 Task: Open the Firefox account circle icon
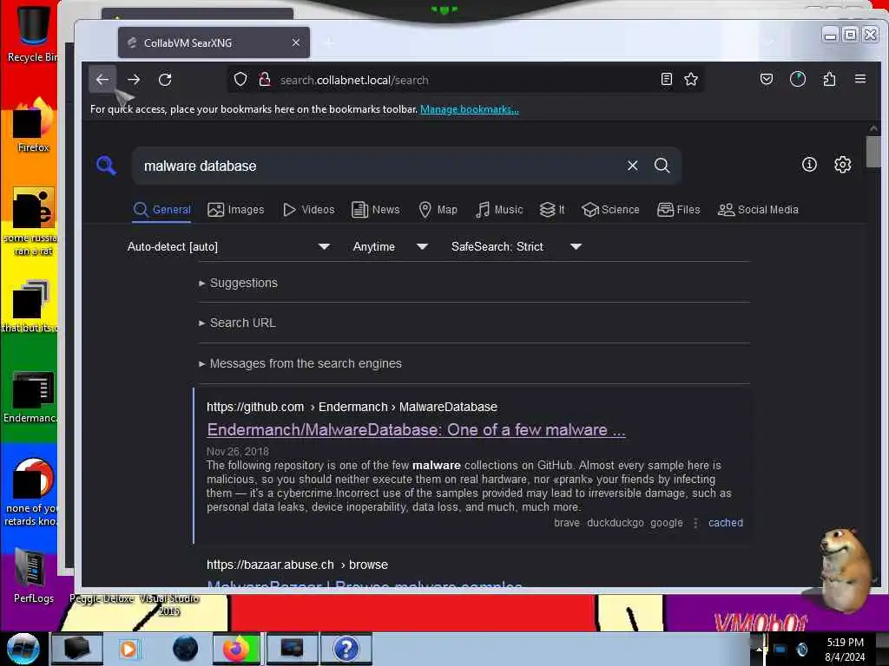(798, 79)
